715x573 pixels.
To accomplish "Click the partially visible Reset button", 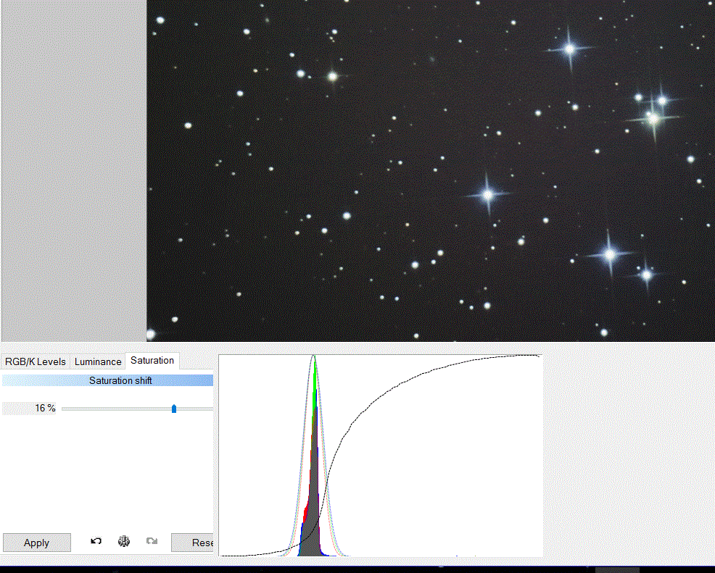I will [x=193, y=542].
